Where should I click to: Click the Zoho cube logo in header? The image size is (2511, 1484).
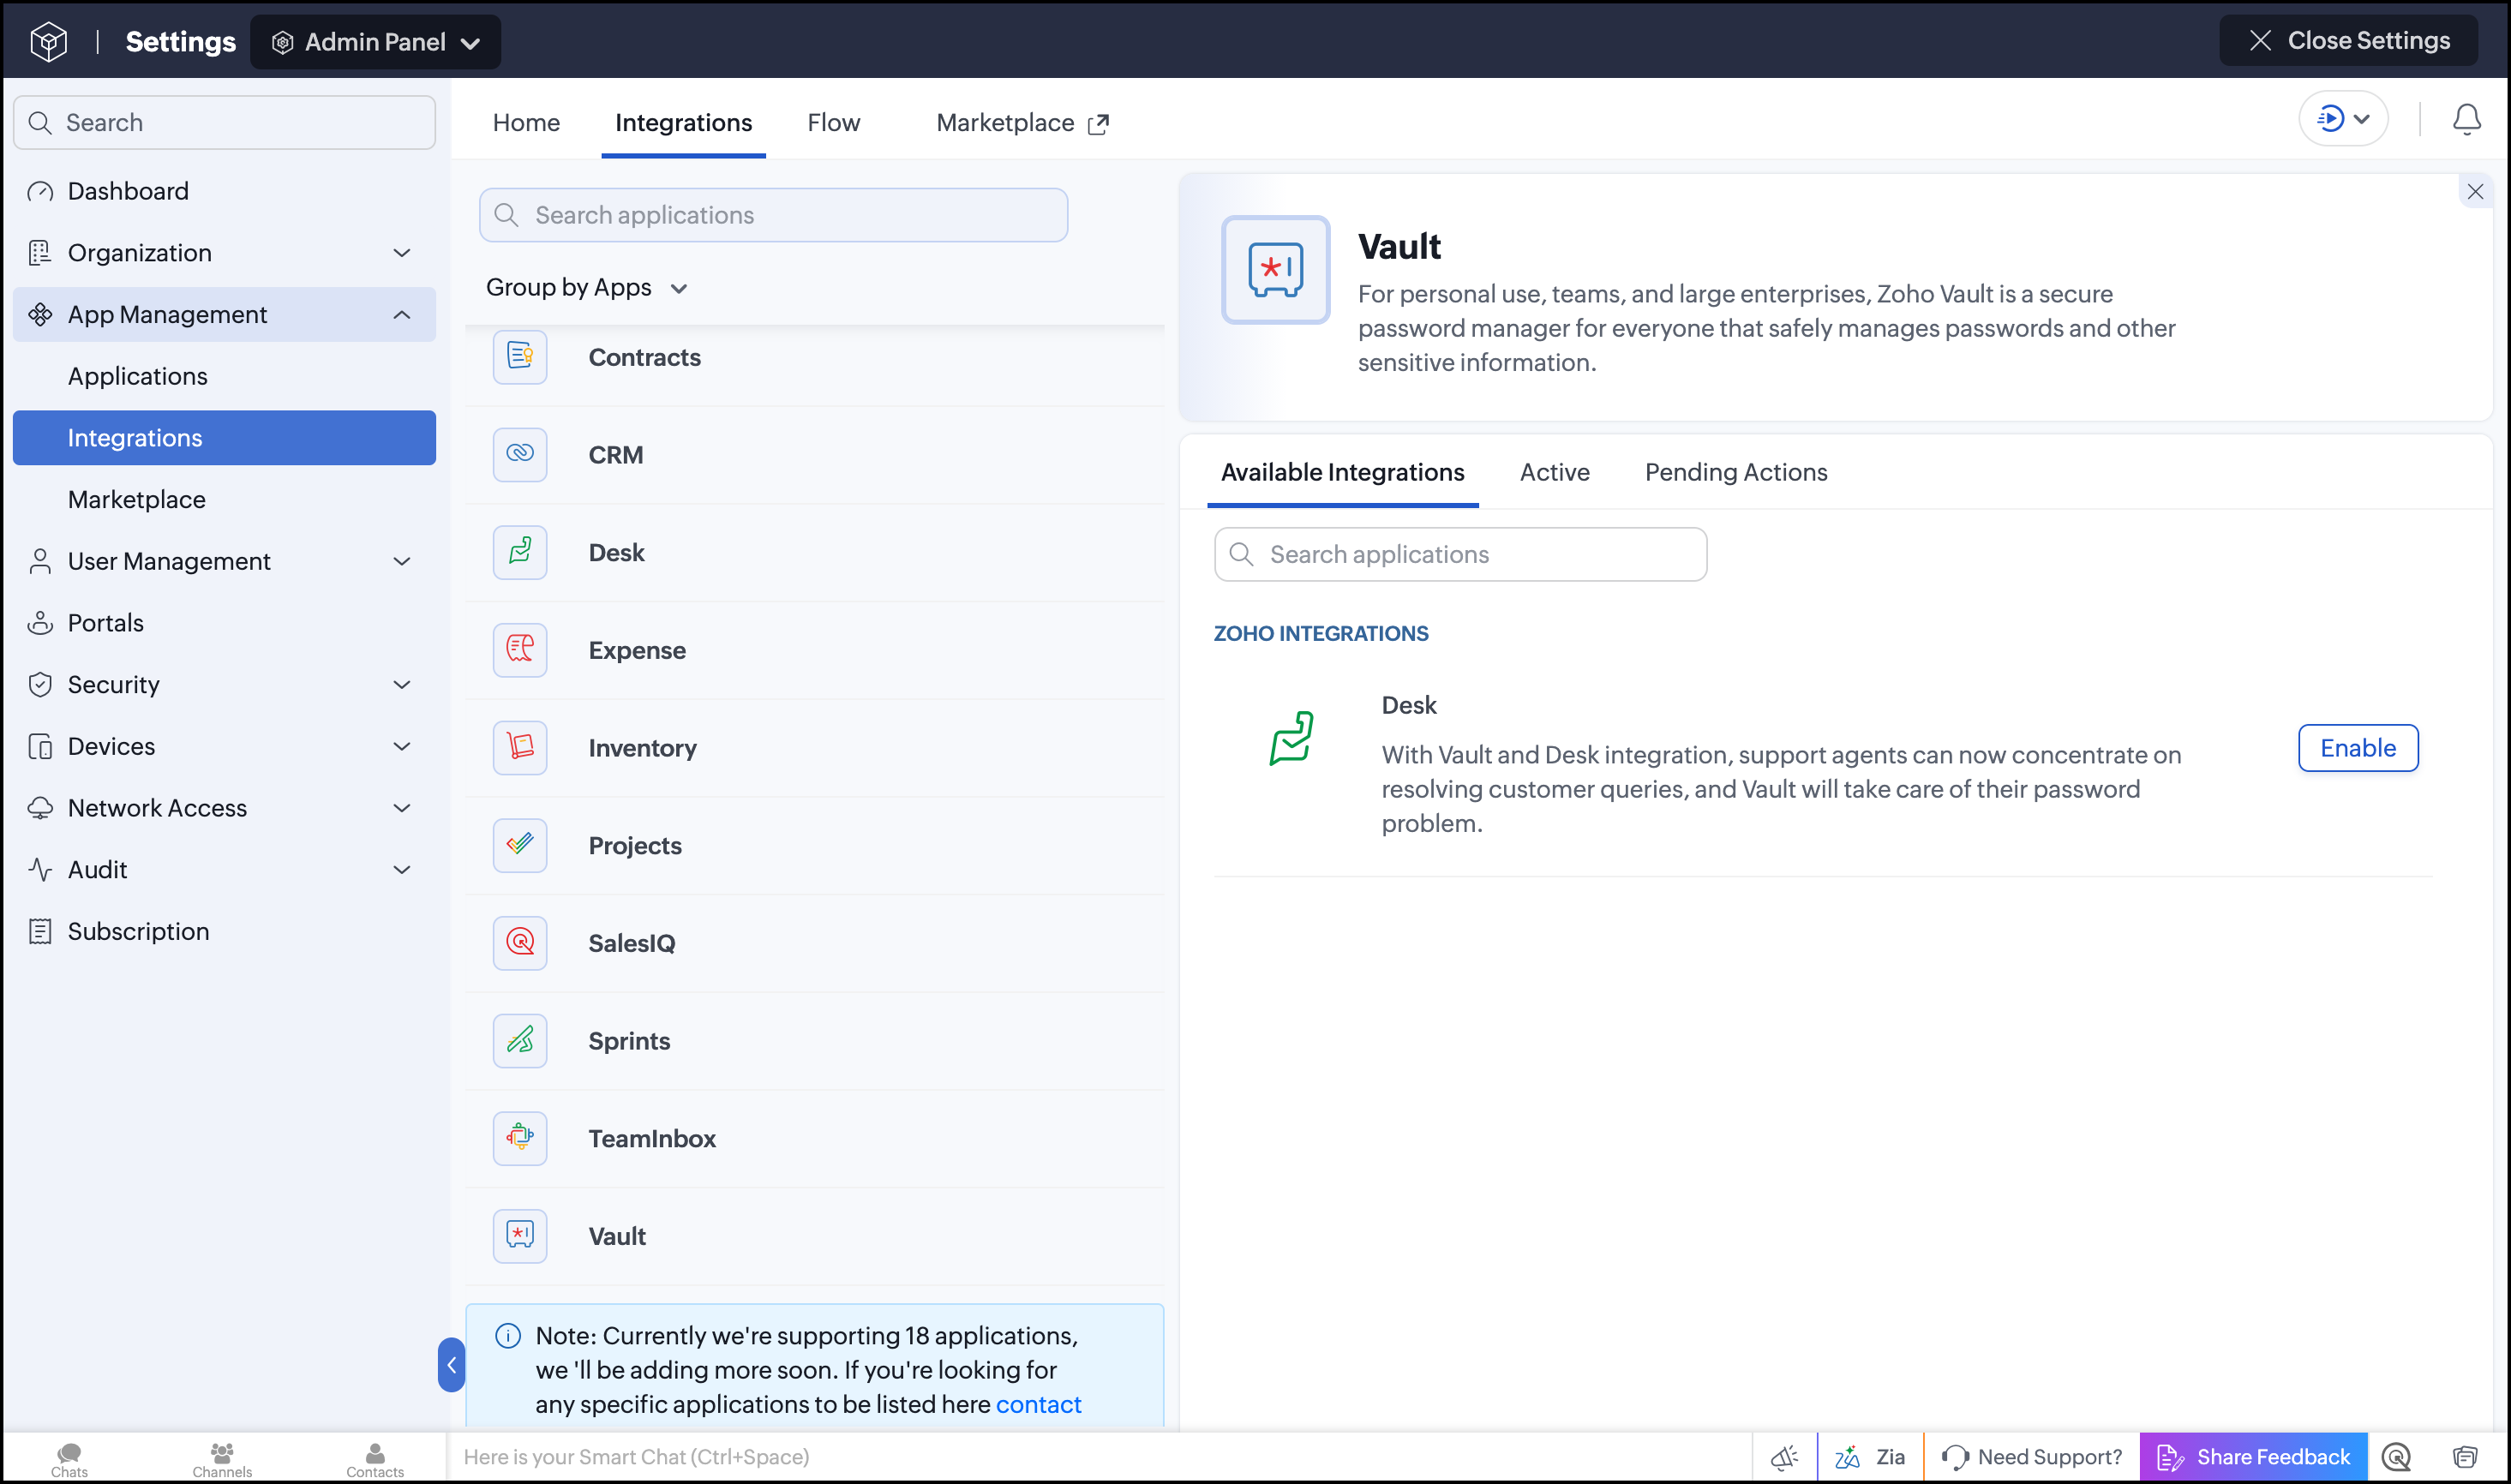tap(48, 41)
